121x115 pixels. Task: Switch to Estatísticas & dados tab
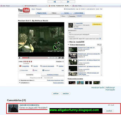[53, 75]
